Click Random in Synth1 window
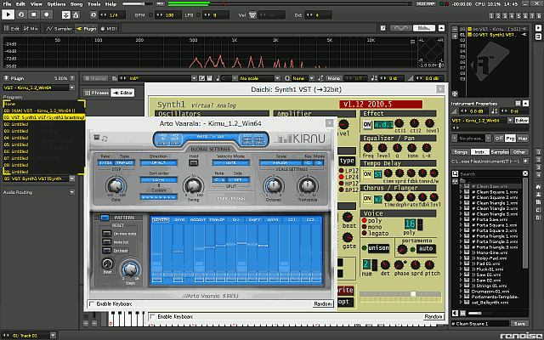The image size is (544, 340). click(x=433, y=317)
